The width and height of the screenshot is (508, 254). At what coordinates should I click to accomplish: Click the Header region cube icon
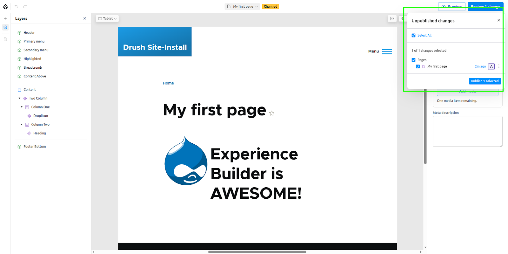point(19,33)
